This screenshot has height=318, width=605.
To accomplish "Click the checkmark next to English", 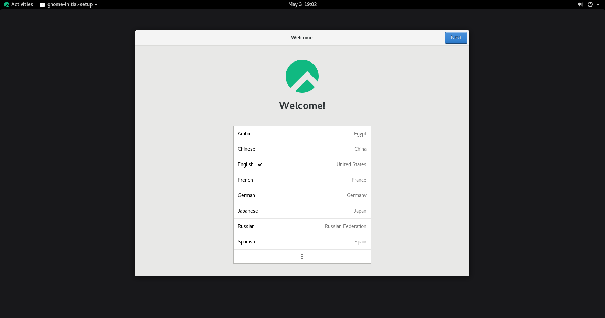I will (x=260, y=164).
